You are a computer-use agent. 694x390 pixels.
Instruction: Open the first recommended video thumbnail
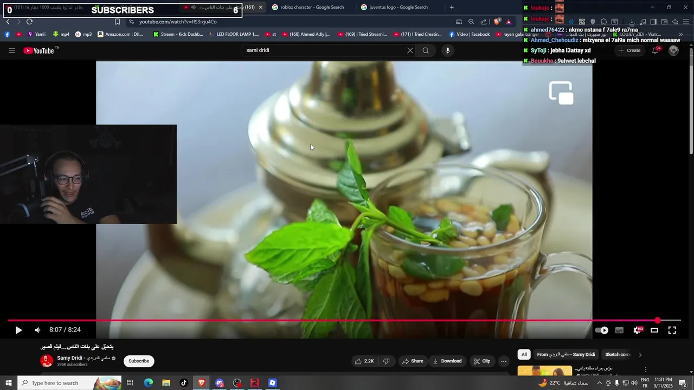pos(544,371)
